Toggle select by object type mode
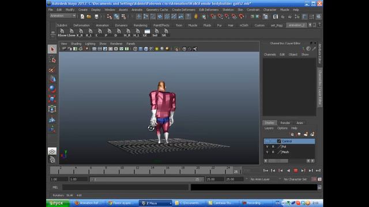The image size is (369, 207). 116,17
